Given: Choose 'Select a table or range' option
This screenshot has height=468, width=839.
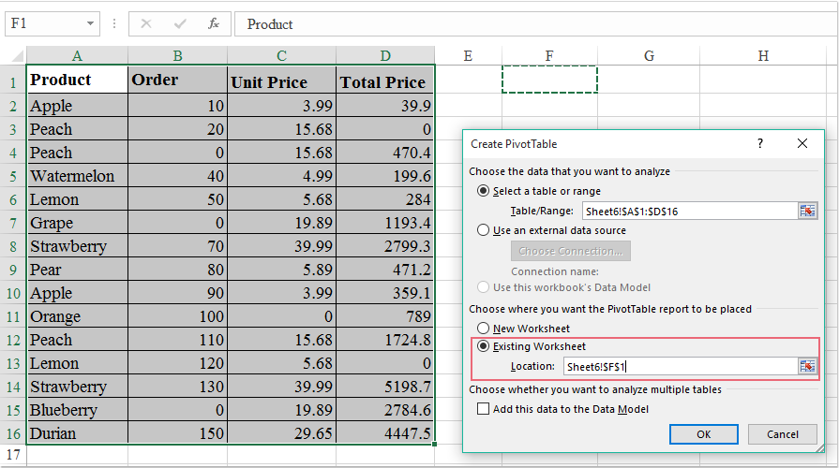Looking at the screenshot, I should tap(484, 191).
